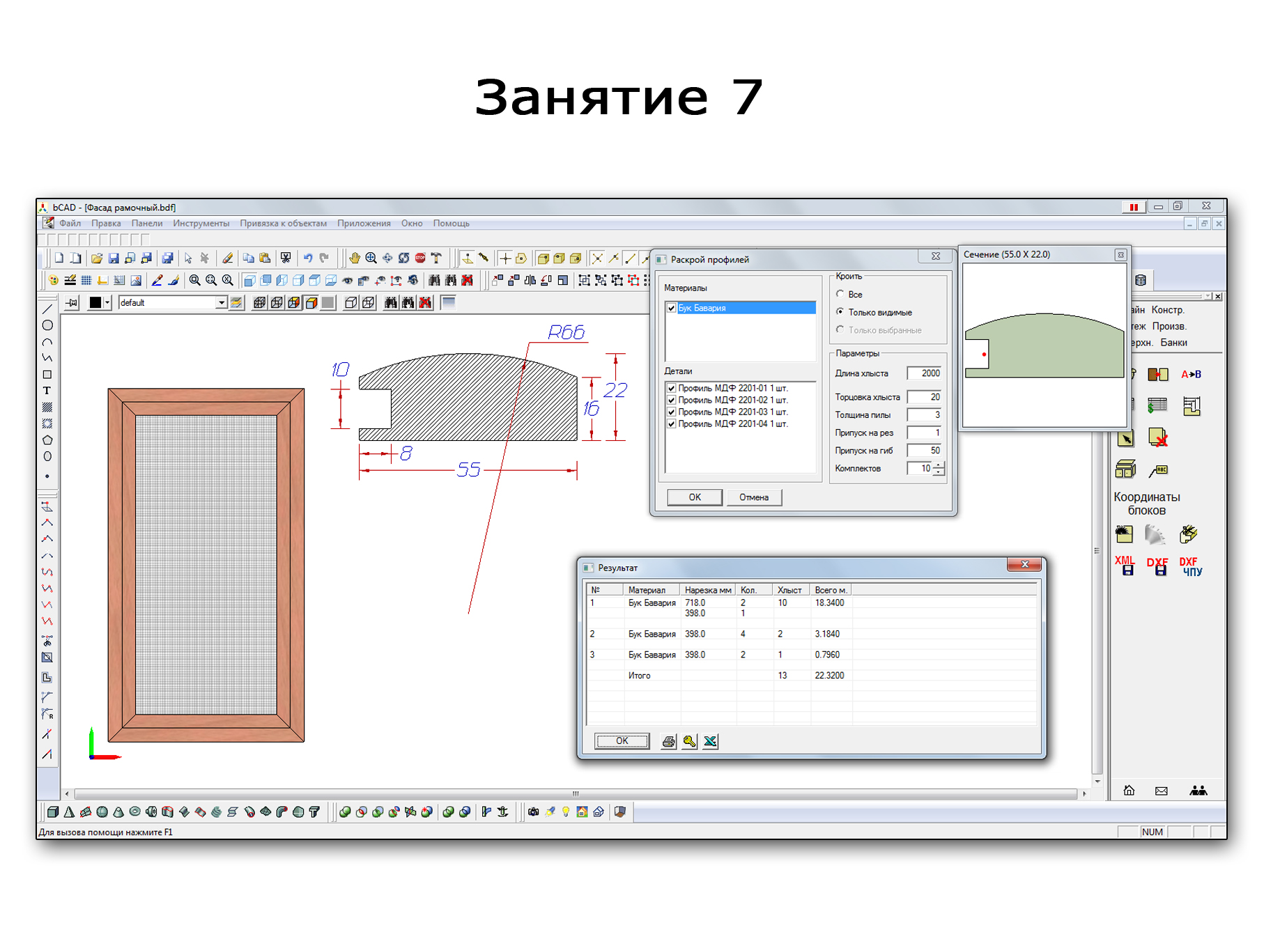This screenshot has width=1264, height=948.
Task: Click the scissors cut icon
Action: click(285, 258)
